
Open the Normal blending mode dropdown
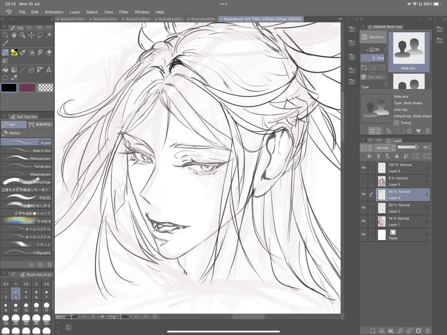tap(384, 148)
